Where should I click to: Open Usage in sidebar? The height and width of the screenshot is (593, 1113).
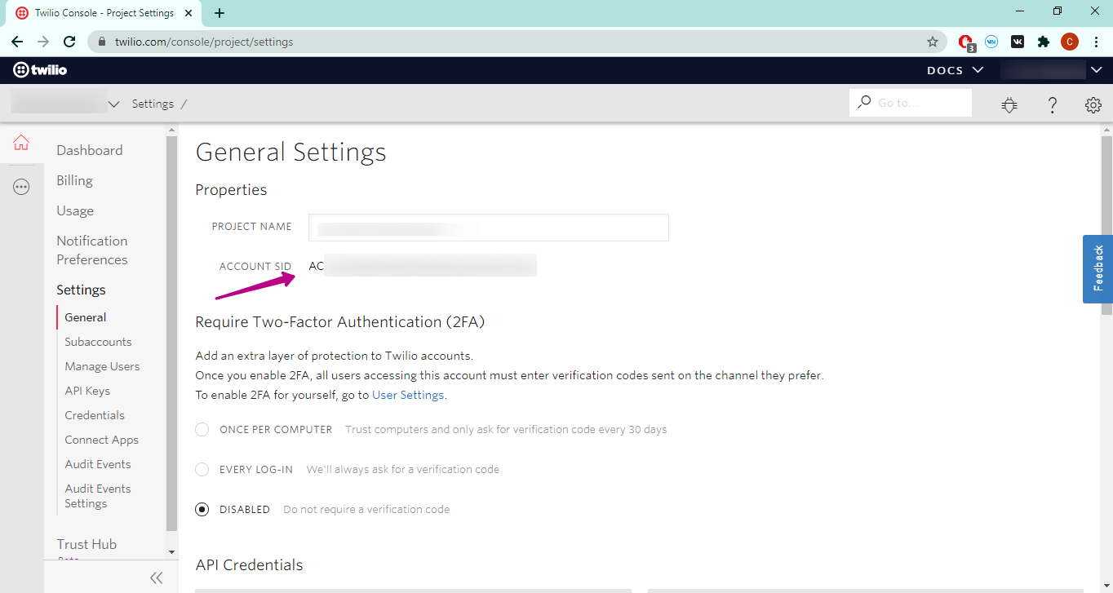pos(75,210)
